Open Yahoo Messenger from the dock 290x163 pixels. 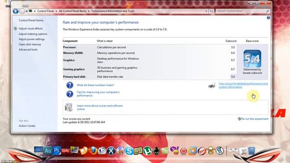[x=174, y=150]
